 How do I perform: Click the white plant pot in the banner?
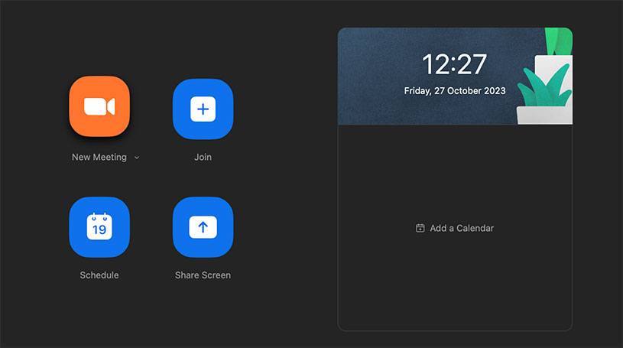(543, 115)
